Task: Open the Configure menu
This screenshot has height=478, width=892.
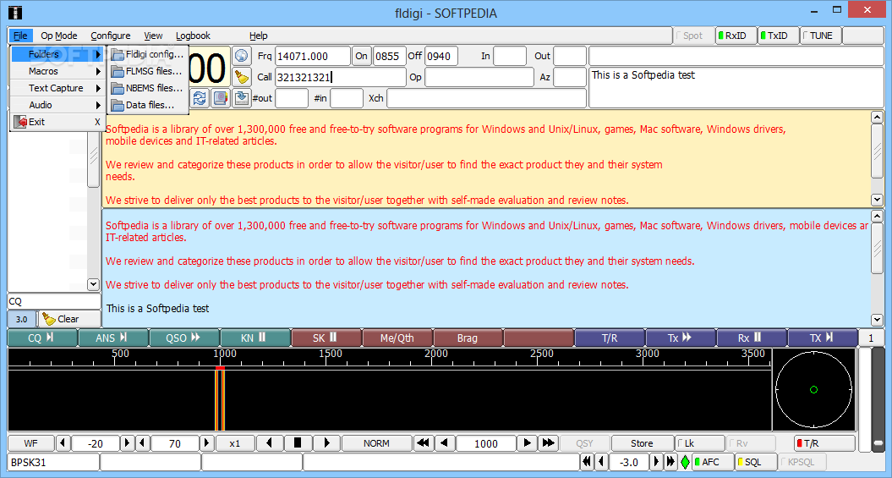Action: coord(111,36)
